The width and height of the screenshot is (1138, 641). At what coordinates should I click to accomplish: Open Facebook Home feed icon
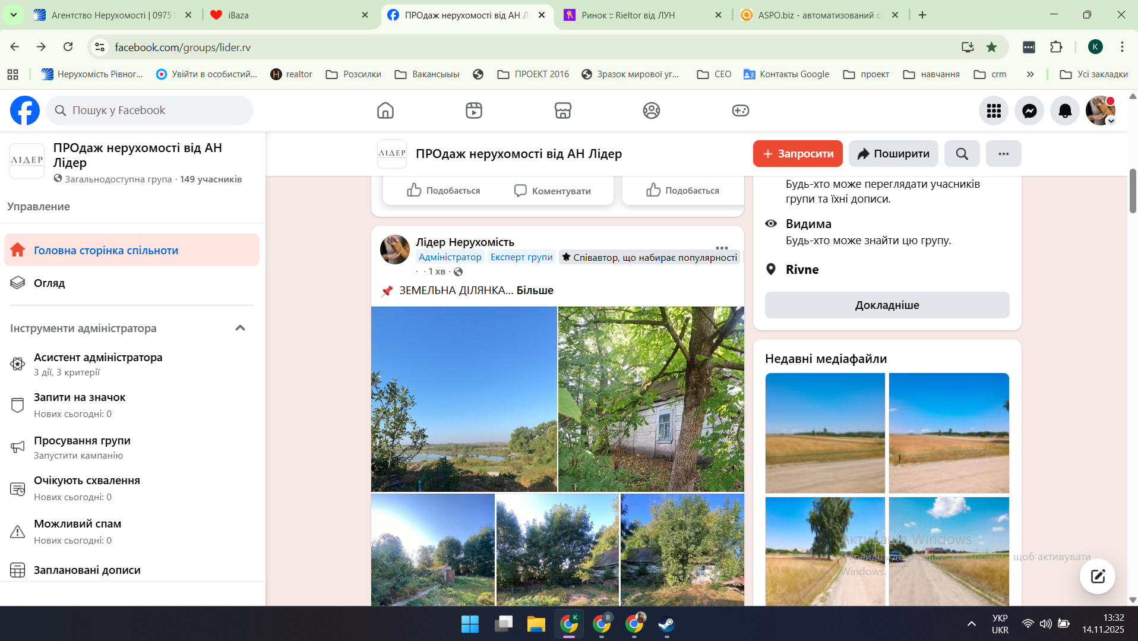(x=385, y=110)
